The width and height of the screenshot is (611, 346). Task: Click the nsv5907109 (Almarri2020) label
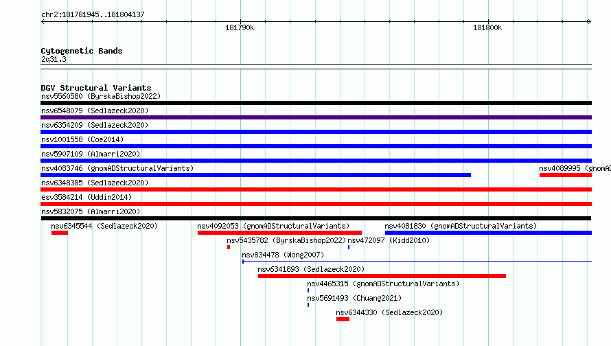(x=91, y=154)
